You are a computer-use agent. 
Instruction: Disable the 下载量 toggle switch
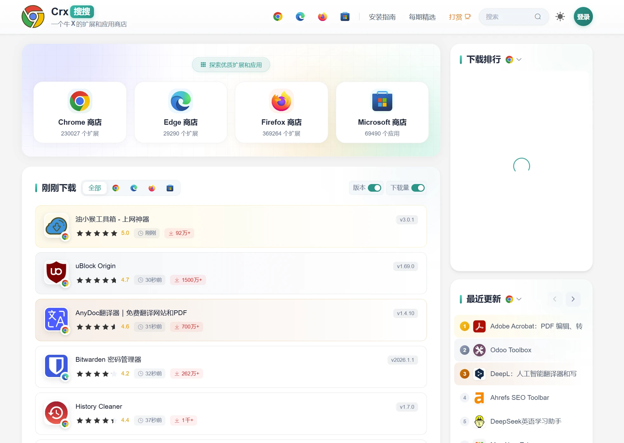coord(418,188)
